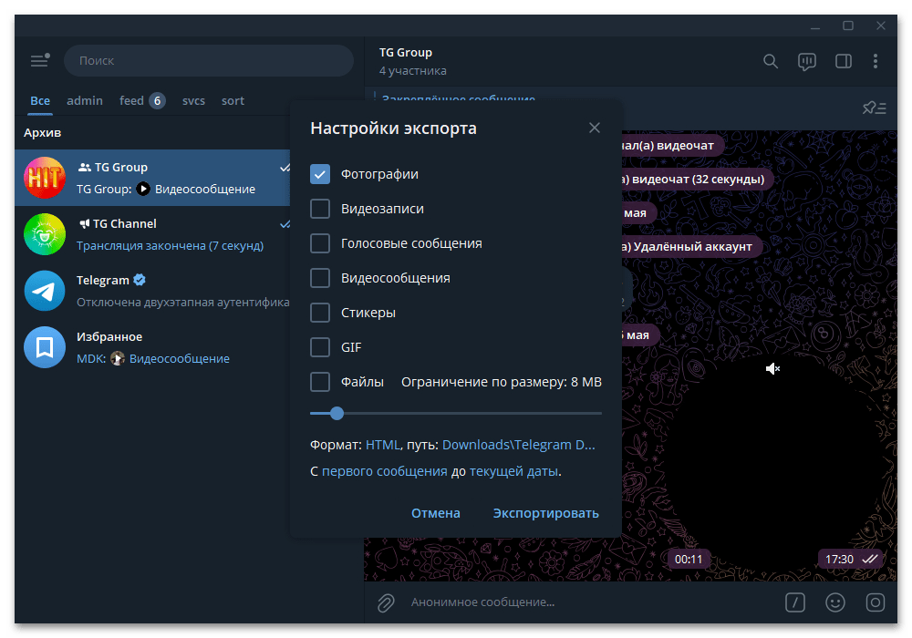Switch to the sort folder tab

click(x=233, y=100)
